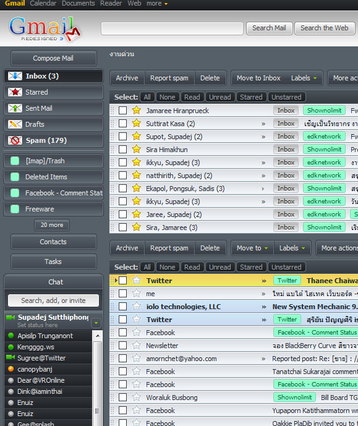
Task: Click the Compose Mail button
Action: tap(54, 58)
